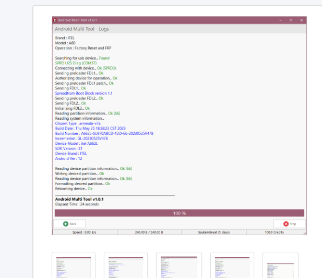This screenshot has height=278, width=322.
Task: Click 'Connecting with device.. Ok (SPRD3)' line
Action: pyautogui.click(x=86, y=68)
